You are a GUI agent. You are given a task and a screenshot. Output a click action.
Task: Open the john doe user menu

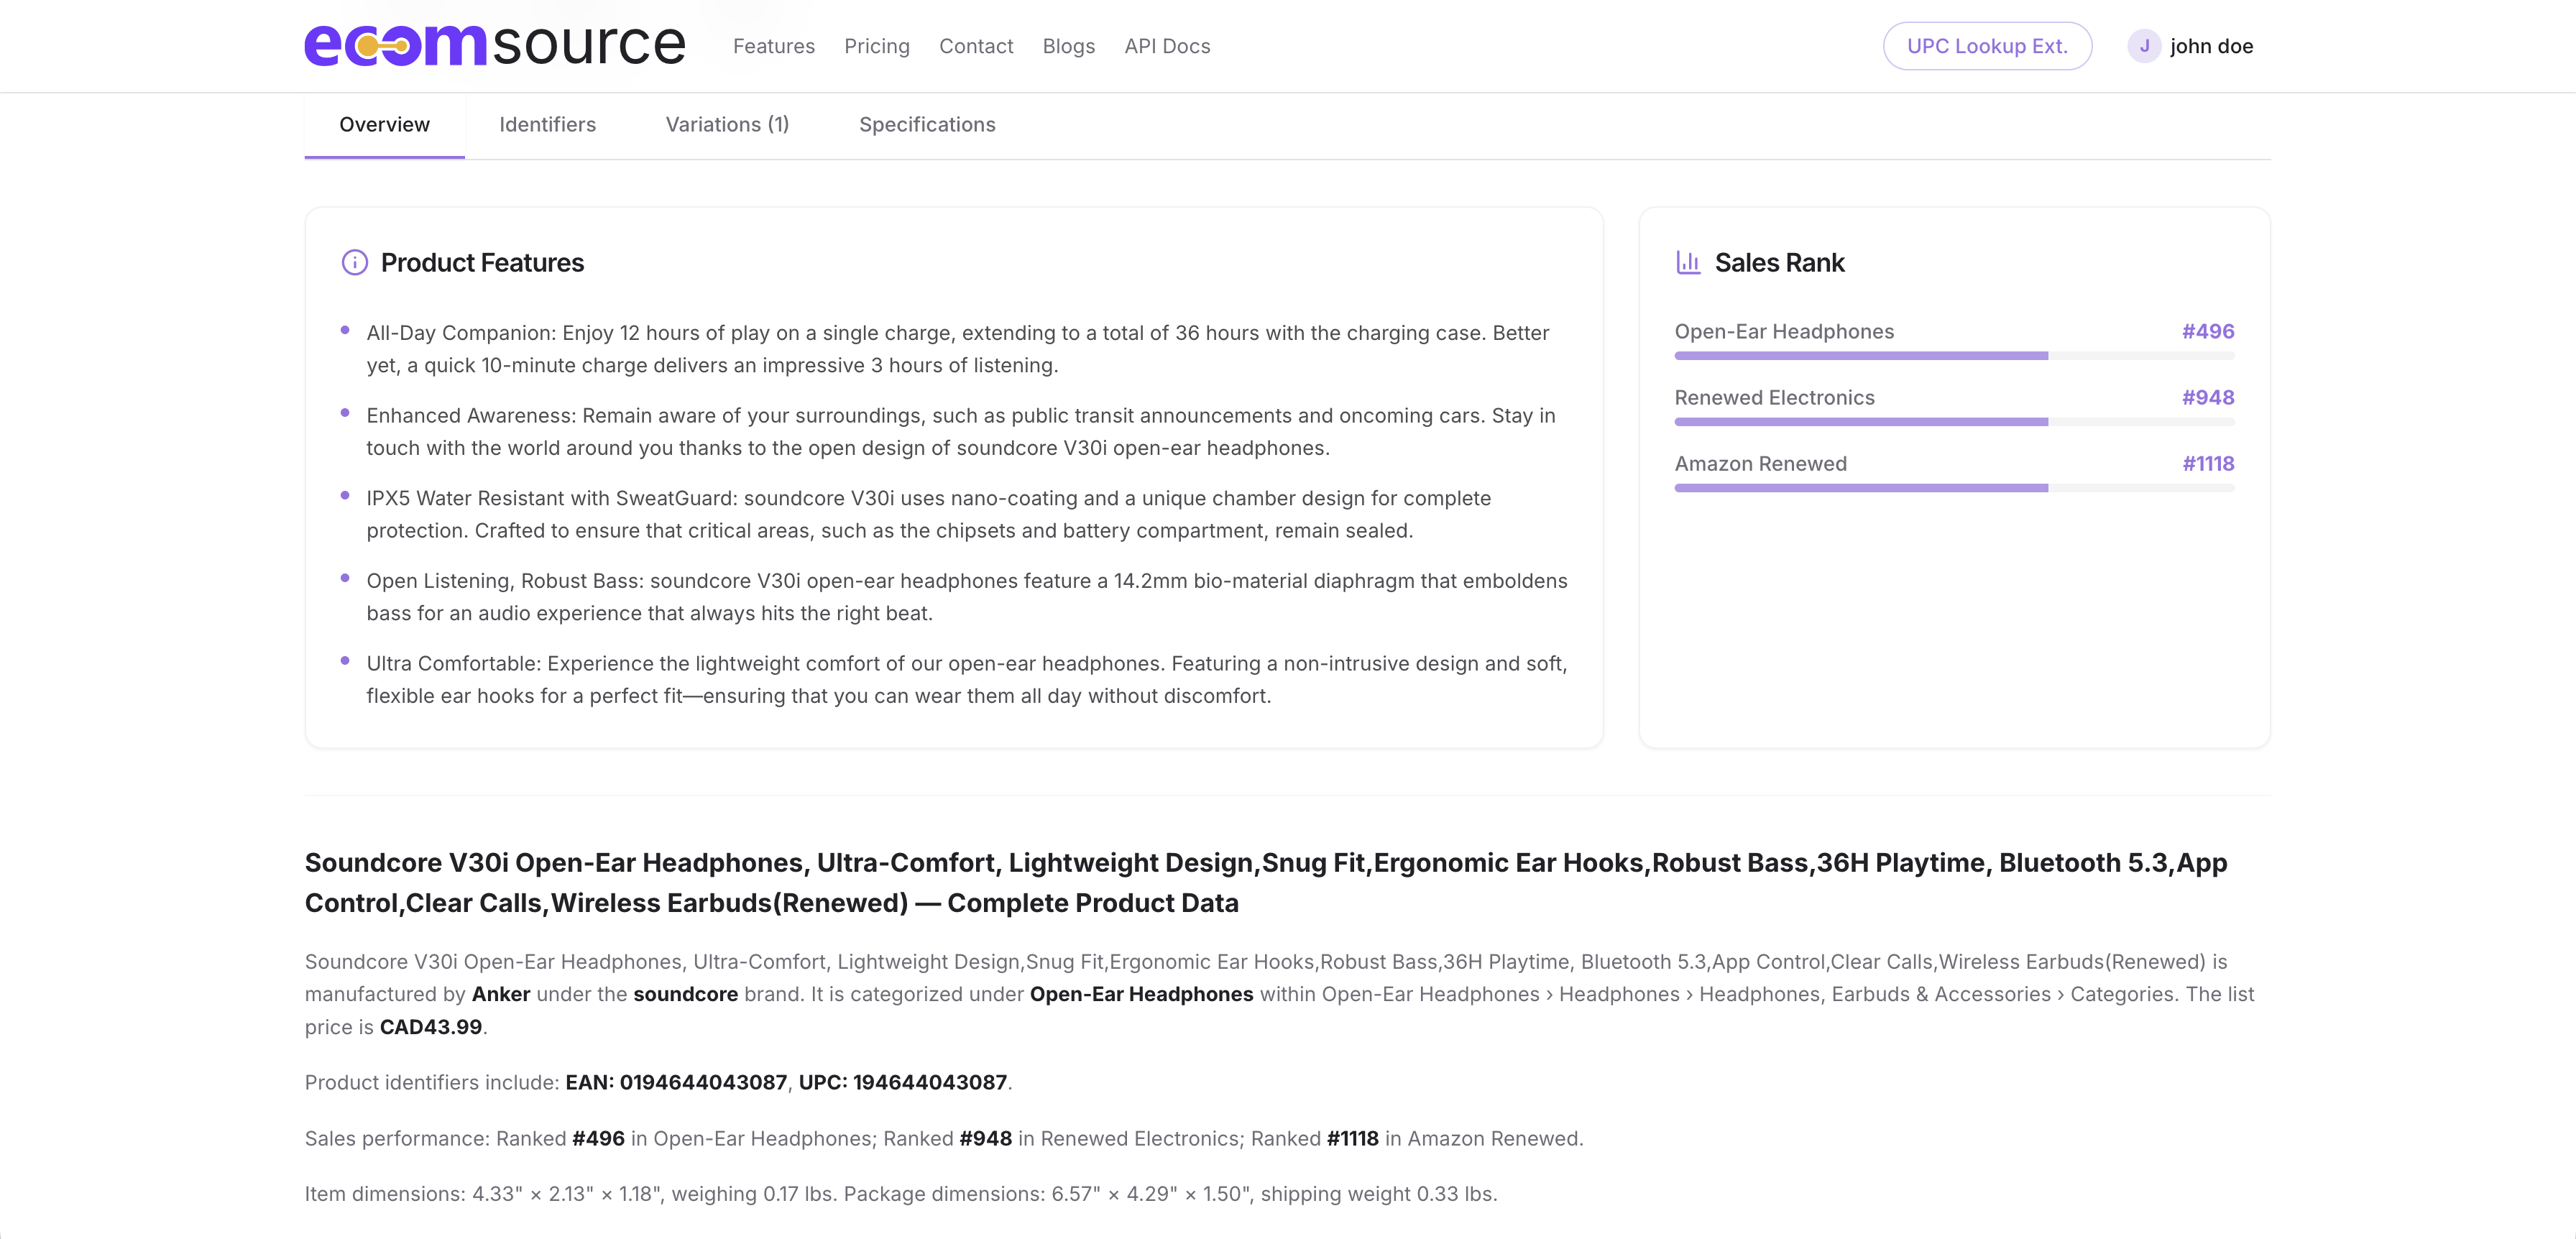[2190, 46]
